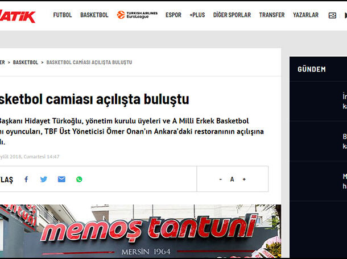Click the GÜNDEM sidebar heading

coord(312,69)
